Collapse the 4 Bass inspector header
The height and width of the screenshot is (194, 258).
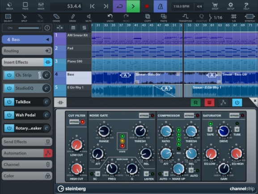(x=27, y=39)
